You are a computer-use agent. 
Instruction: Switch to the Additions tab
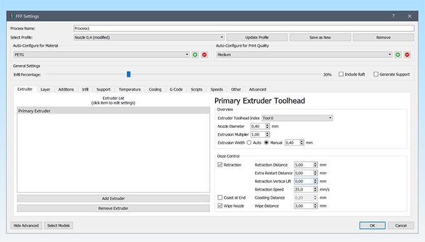coord(66,89)
